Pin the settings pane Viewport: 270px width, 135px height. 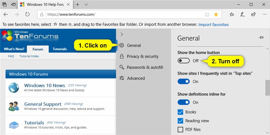pos(261,37)
